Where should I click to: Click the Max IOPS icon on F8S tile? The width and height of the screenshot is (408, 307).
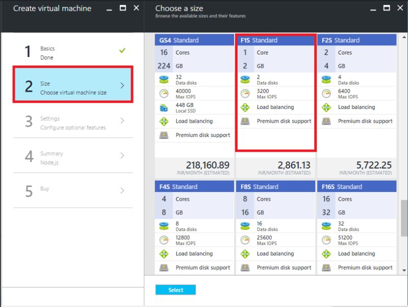click(245, 240)
